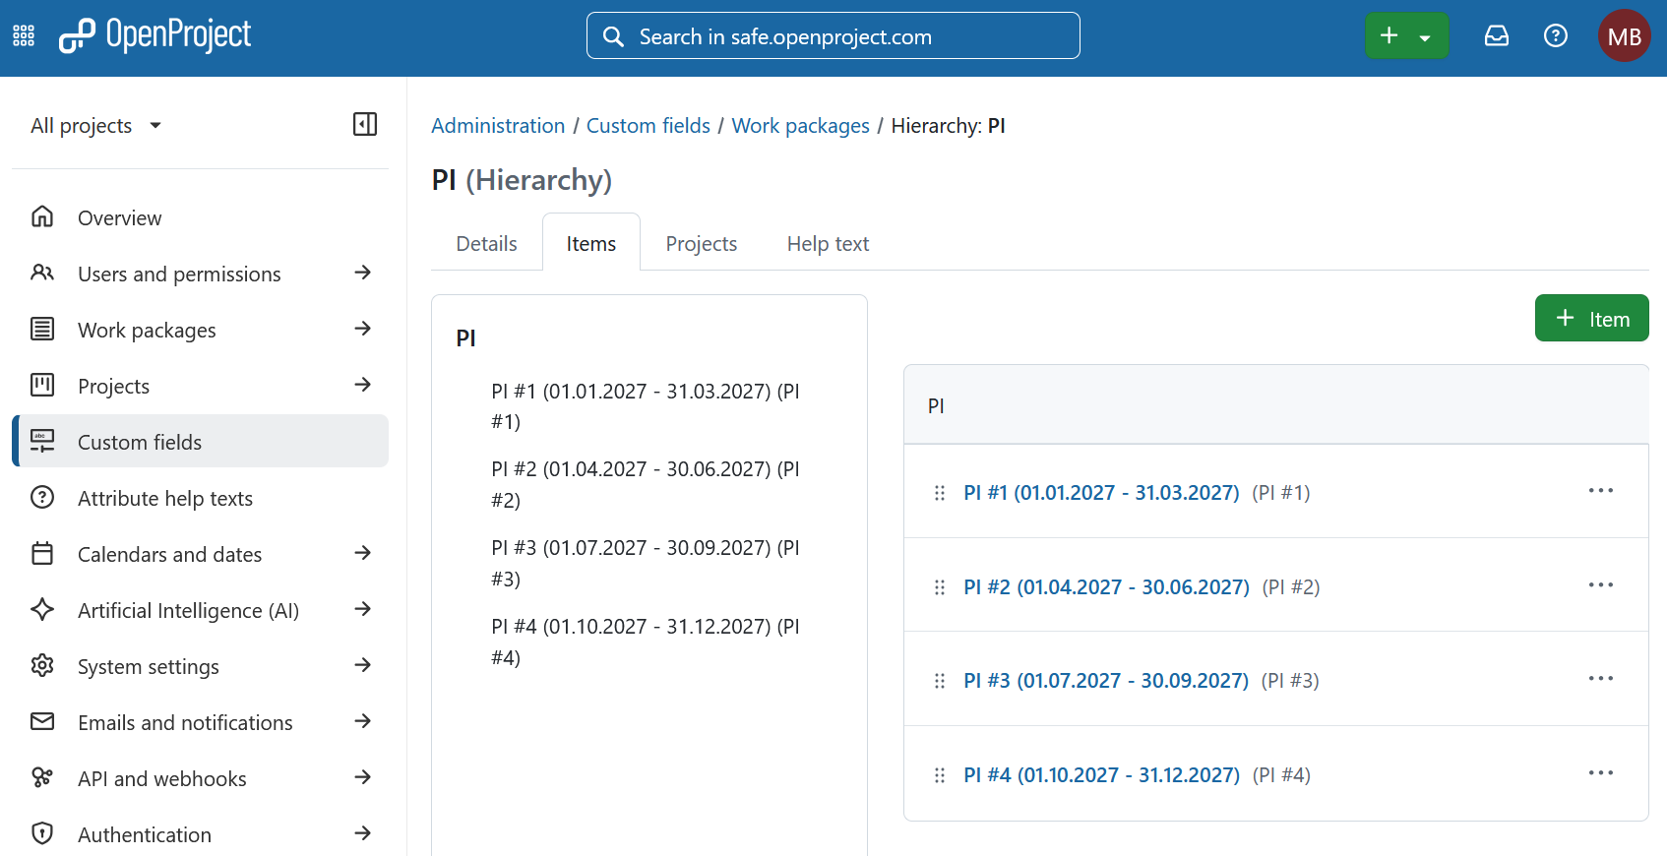Open the three-dot menu for PI #3
This screenshot has height=856, width=1667.
1601,679
